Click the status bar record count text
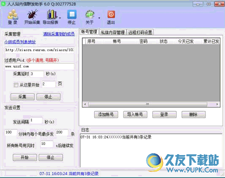The image size is (225, 178). 69,174
